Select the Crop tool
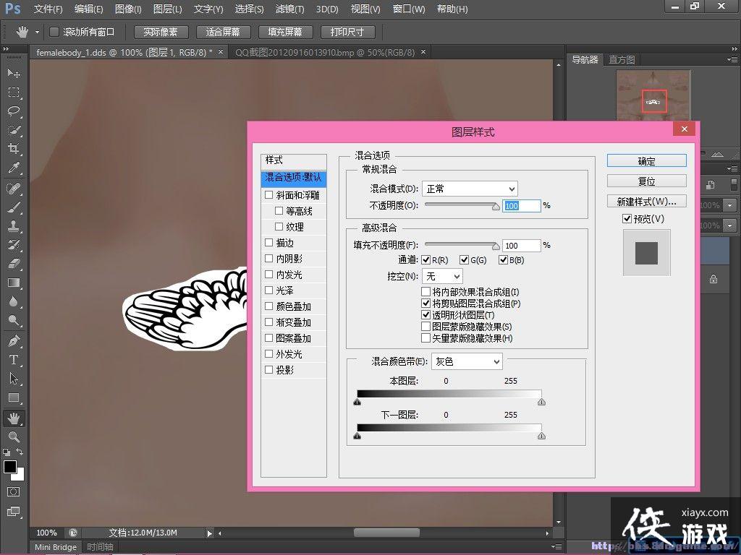 point(14,149)
